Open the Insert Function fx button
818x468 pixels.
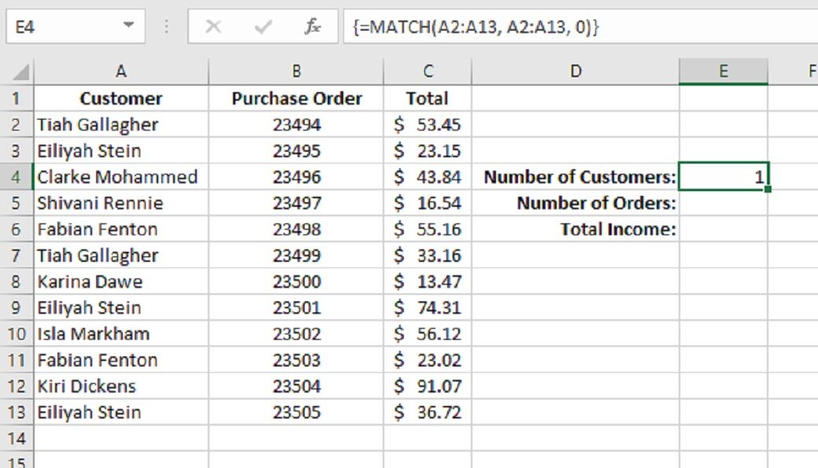[313, 26]
